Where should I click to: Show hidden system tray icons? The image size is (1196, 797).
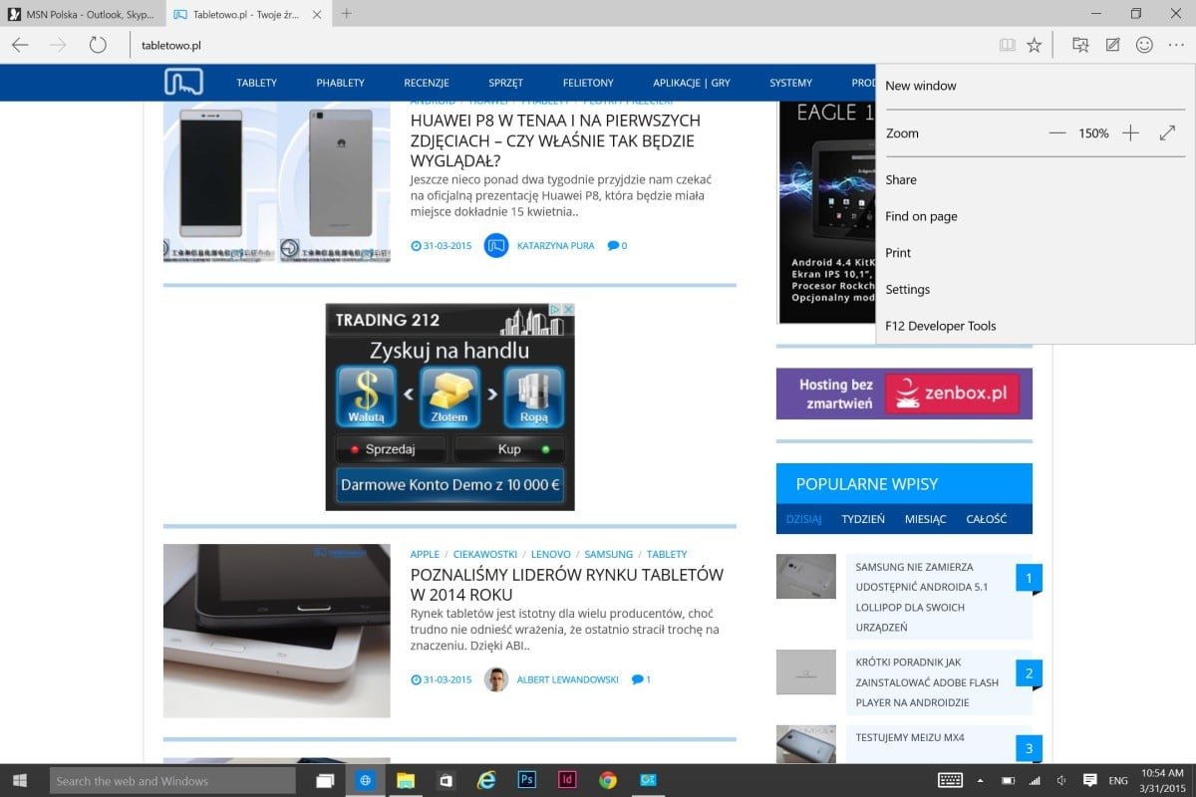click(981, 780)
